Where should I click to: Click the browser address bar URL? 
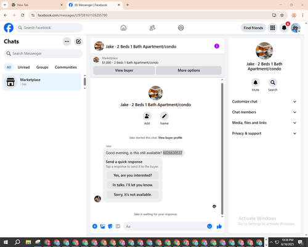(x=72, y=15)
